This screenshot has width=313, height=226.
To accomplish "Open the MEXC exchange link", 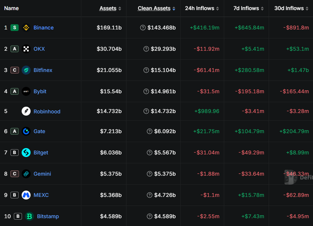I will point(41,195).
